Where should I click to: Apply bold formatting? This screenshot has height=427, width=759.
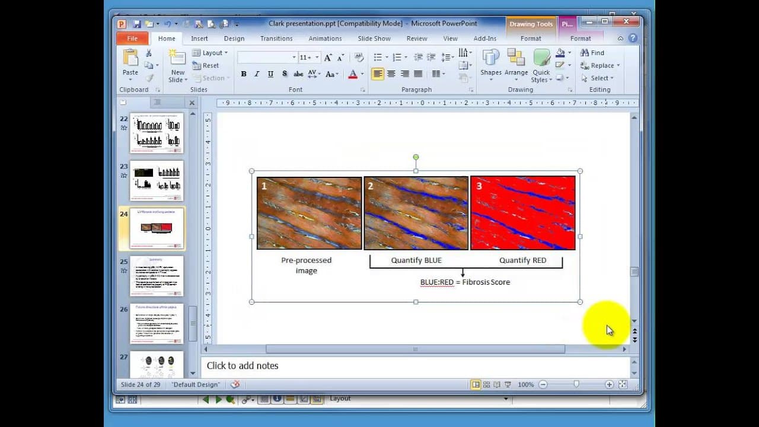click(x=244, y=74)
